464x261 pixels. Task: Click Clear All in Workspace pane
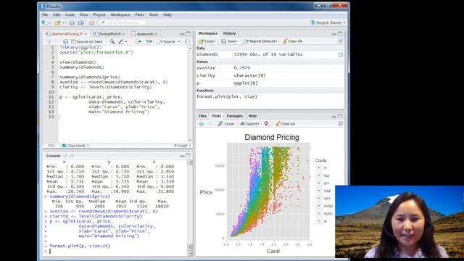click(292, 41)
